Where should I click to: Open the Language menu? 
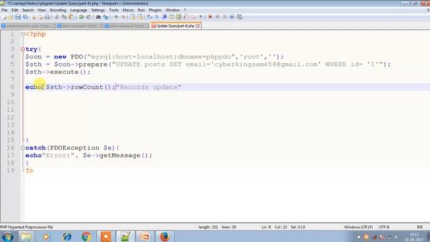79,10
